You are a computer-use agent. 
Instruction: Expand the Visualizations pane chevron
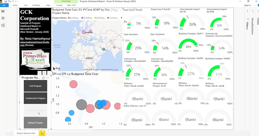[253, 11]
